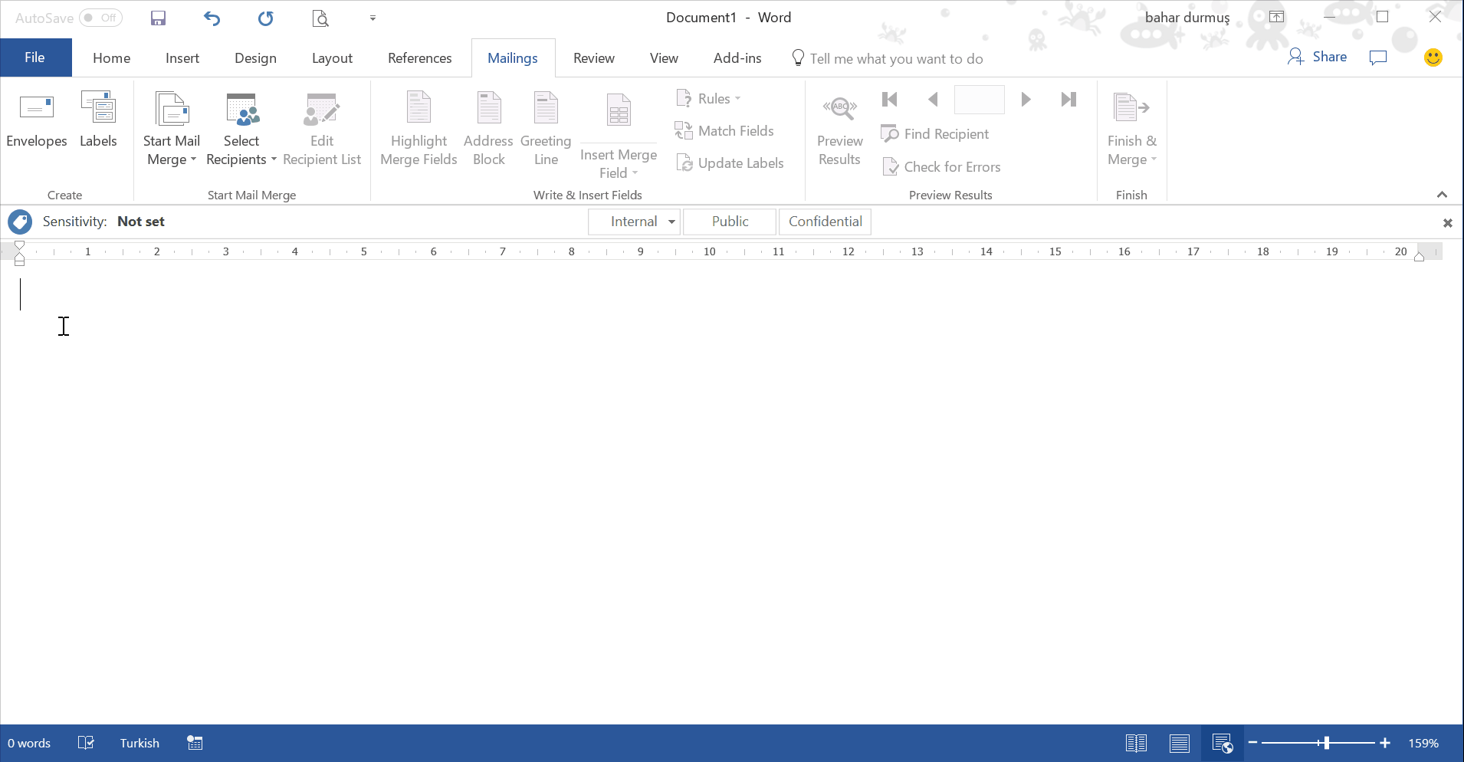Click the smiley feedback icon
Image resolution: width=1464 pixels, height=762 pixels.
click(x=1433, y=57)
